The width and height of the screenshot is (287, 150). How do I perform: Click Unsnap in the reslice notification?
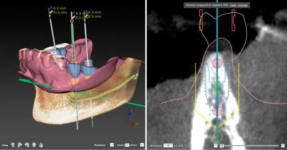(242, 5)
